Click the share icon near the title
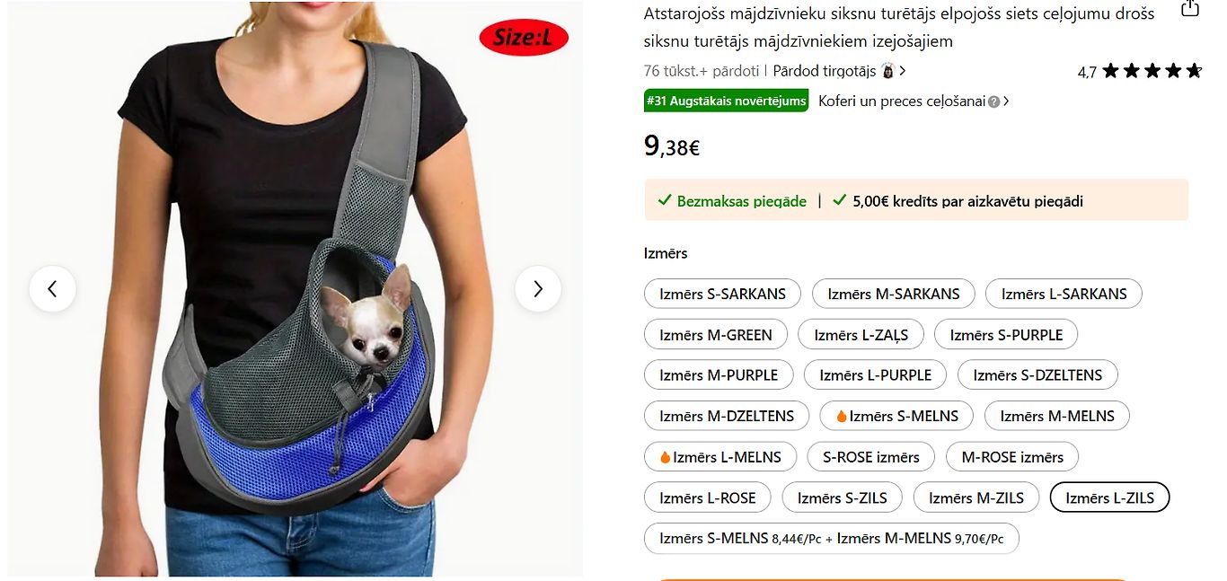This screenshot has height=581, width=1227. (1189, 9)
